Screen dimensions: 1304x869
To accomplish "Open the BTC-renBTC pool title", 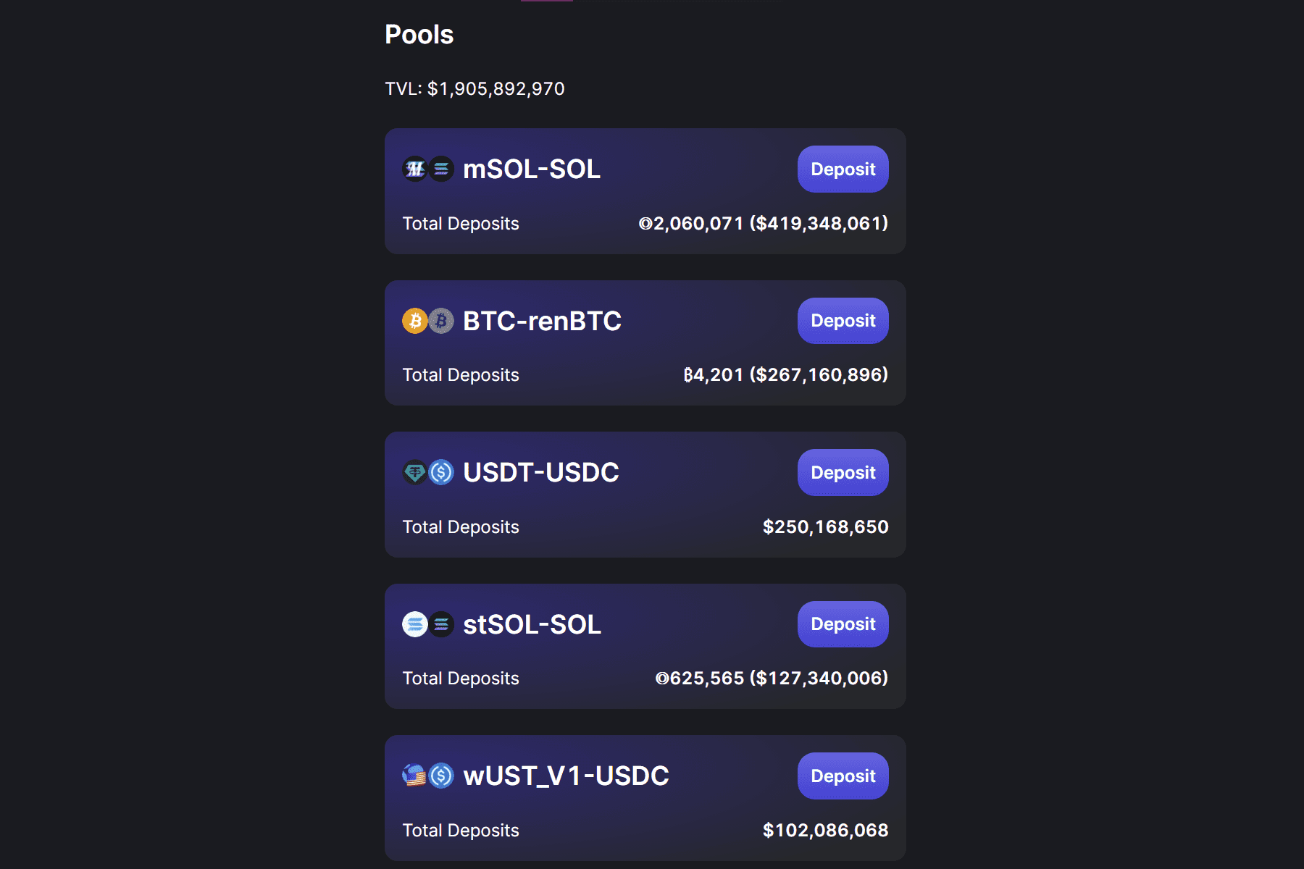I will pyautogui.click(x=542, y=321).
